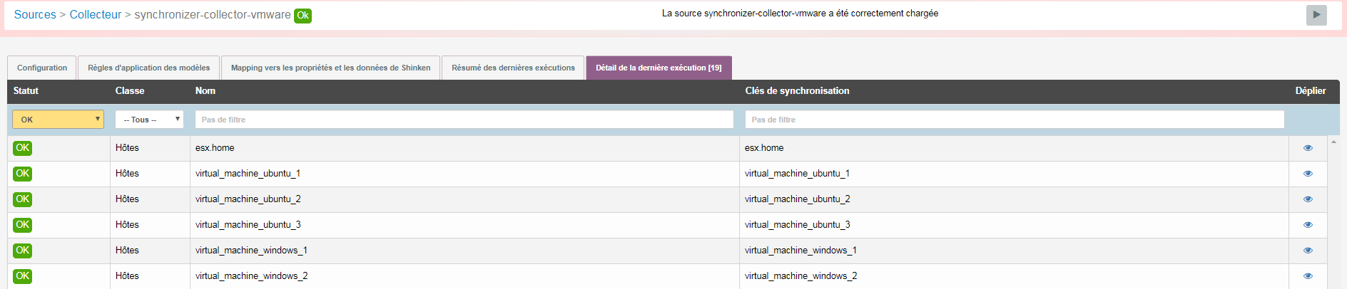Click the scrollbar up arrow of the table
Image resolution: width=1347 pixels, height=289 pixels.
coord(1333,142)
